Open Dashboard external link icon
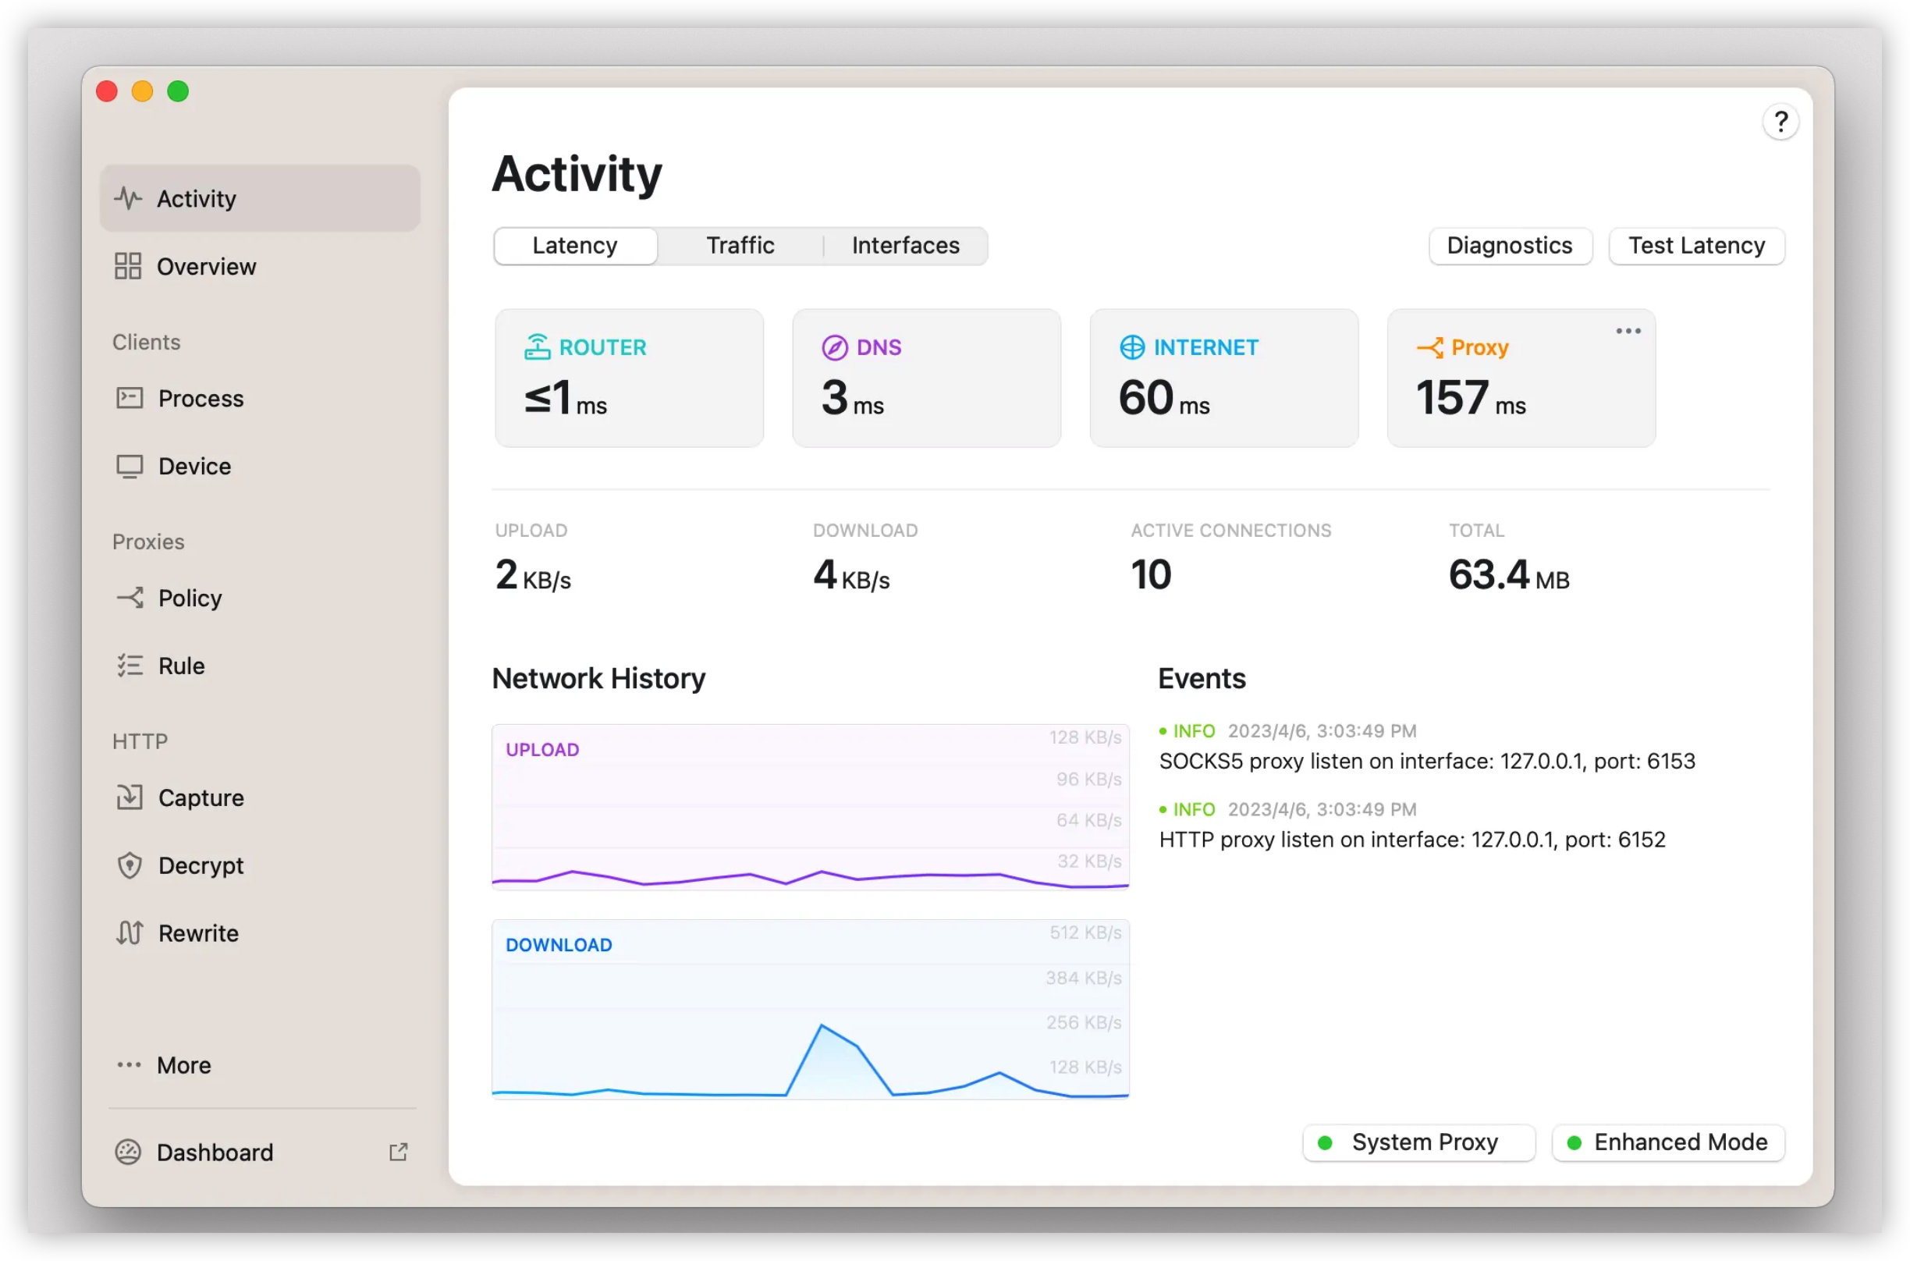The image size is (1910, 1261). click(399, 1153)
